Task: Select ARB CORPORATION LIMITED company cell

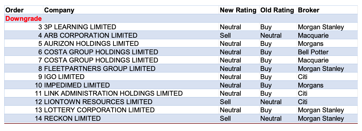Action: (91, 35)
